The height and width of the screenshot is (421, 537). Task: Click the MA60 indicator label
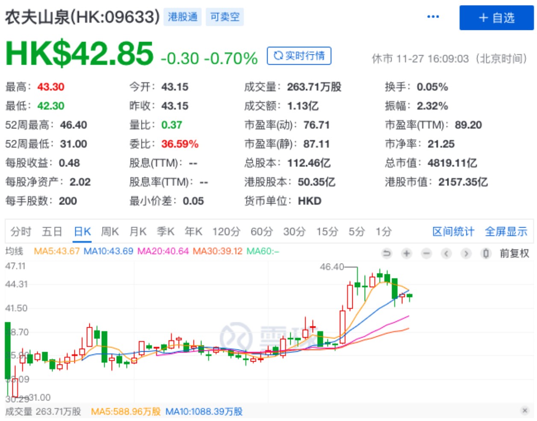(x=263, y=251)
